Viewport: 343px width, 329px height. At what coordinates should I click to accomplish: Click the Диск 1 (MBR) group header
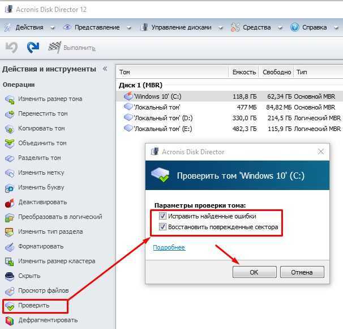pyautogui.click(x=141, y=85)
